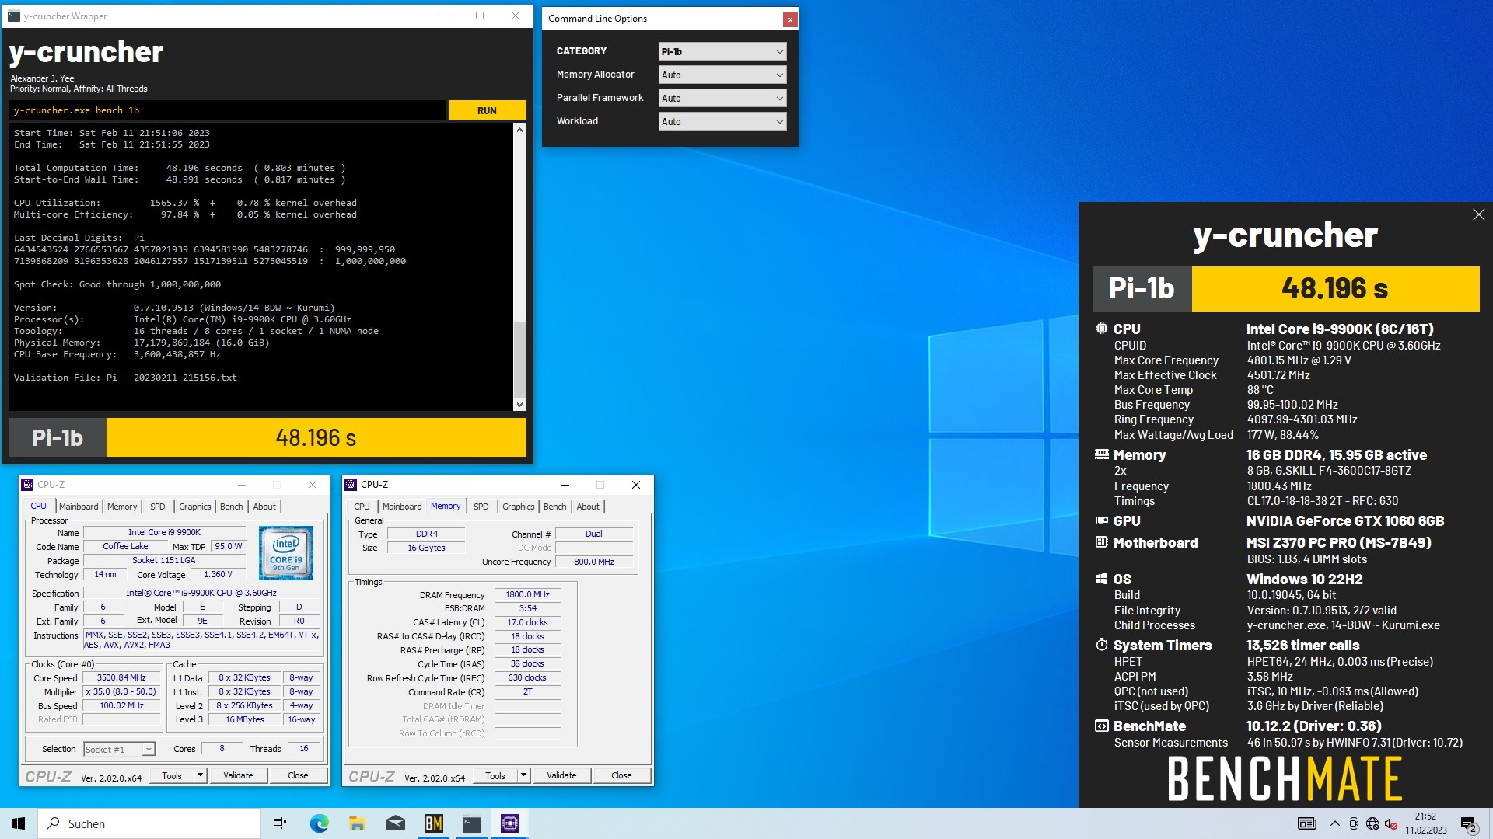Screen dimensions: 1493x839
Task: Open Graphics tab in right CPU-Z
Action: (519, 507)
